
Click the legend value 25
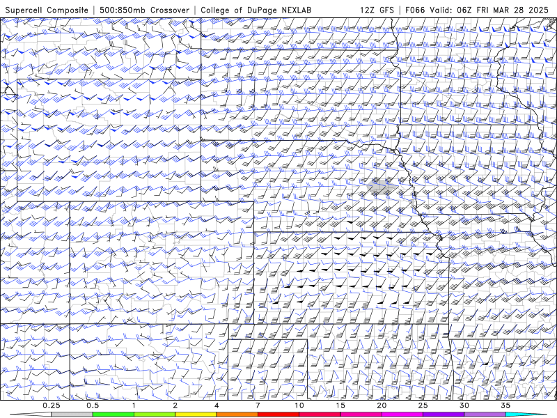coord(423,405)
